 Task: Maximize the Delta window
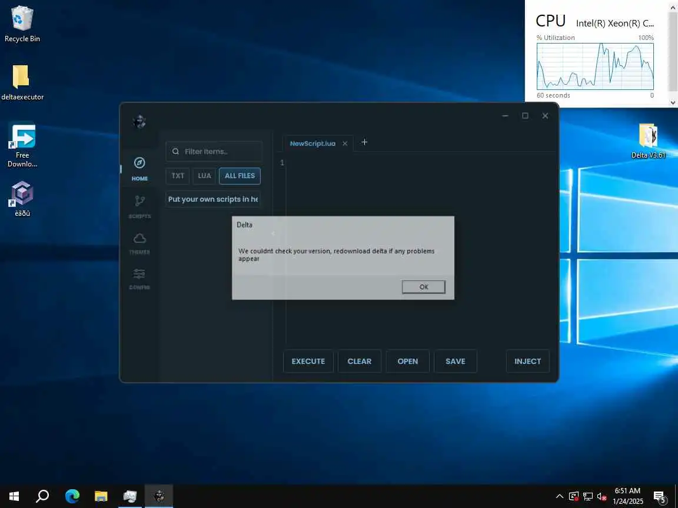pos(525,116)
